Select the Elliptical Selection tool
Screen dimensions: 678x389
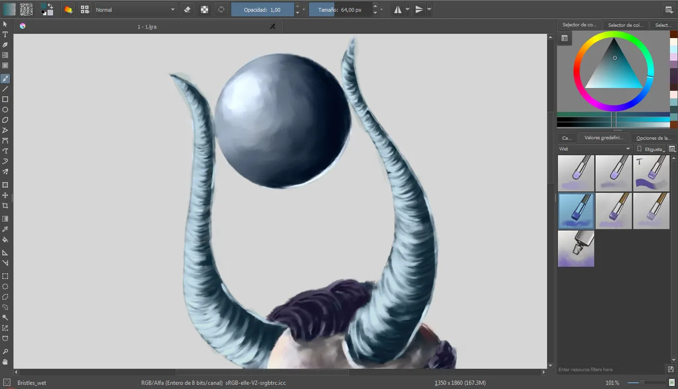(5, 286)
